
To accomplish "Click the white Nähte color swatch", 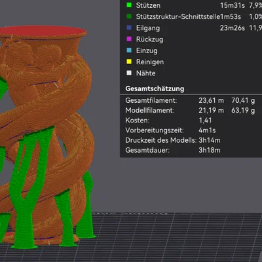I will pos(129,73).
